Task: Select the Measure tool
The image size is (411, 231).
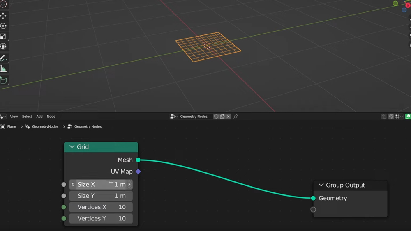Action: [x=3, y=69]
